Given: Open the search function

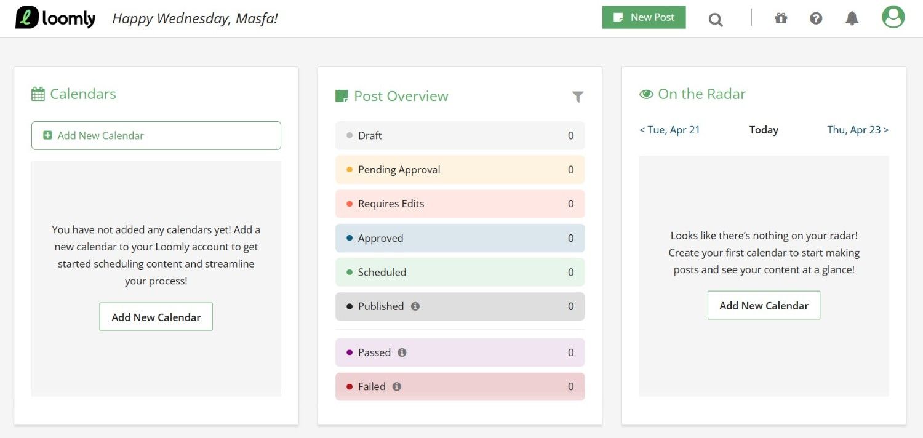Looking at the screenshot, I should coord(716,19).
